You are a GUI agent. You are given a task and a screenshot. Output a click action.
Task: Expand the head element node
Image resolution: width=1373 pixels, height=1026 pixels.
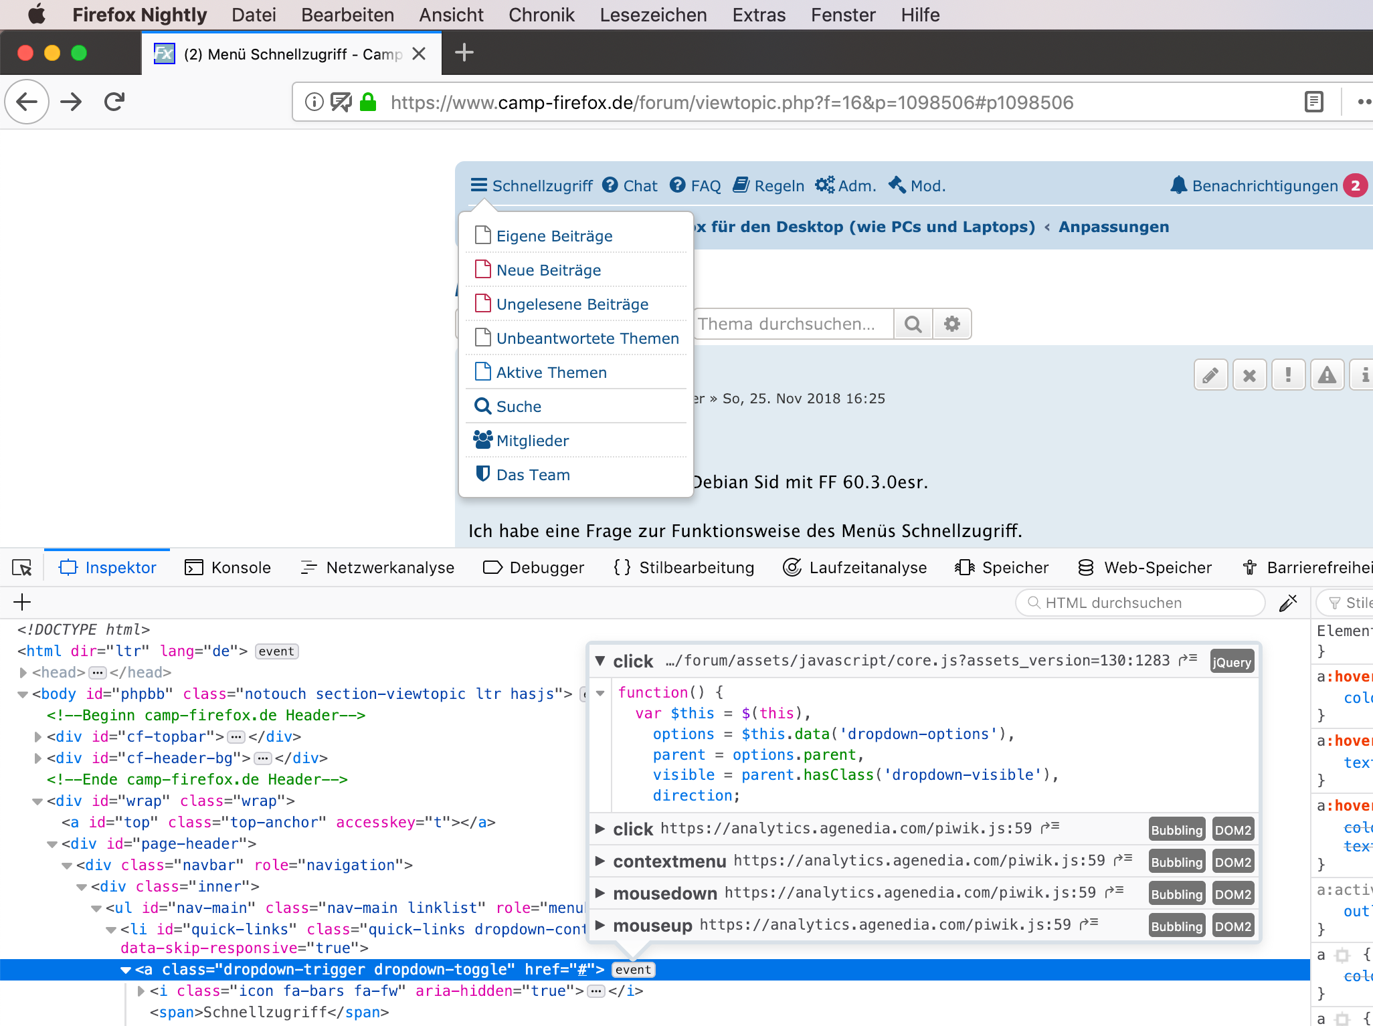[23, 673]
